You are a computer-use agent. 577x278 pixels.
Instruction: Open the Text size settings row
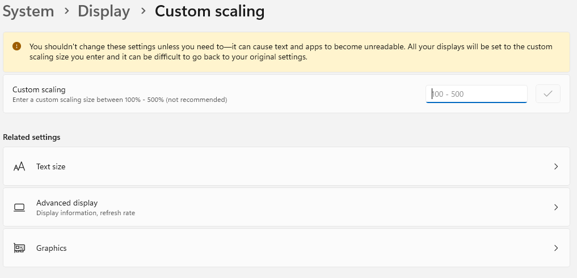(284, 166)
